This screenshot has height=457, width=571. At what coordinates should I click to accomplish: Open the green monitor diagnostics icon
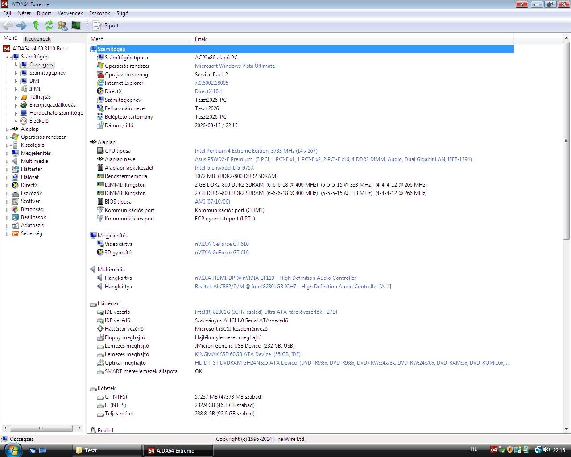click(76, 25)
